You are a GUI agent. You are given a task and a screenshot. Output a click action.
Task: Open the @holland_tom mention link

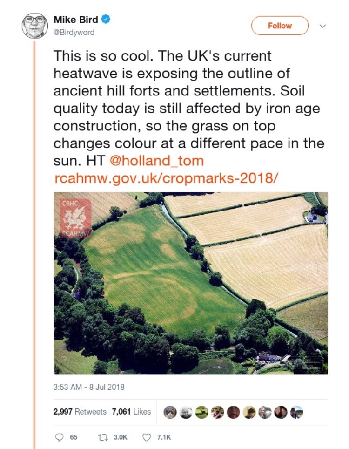(156, 161)
